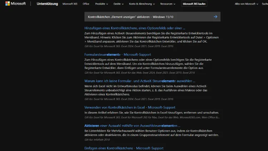268x151 pixels.
Task: Open Einfügen eines Kontrollkästchens result
Action: (x=124, y=148)
